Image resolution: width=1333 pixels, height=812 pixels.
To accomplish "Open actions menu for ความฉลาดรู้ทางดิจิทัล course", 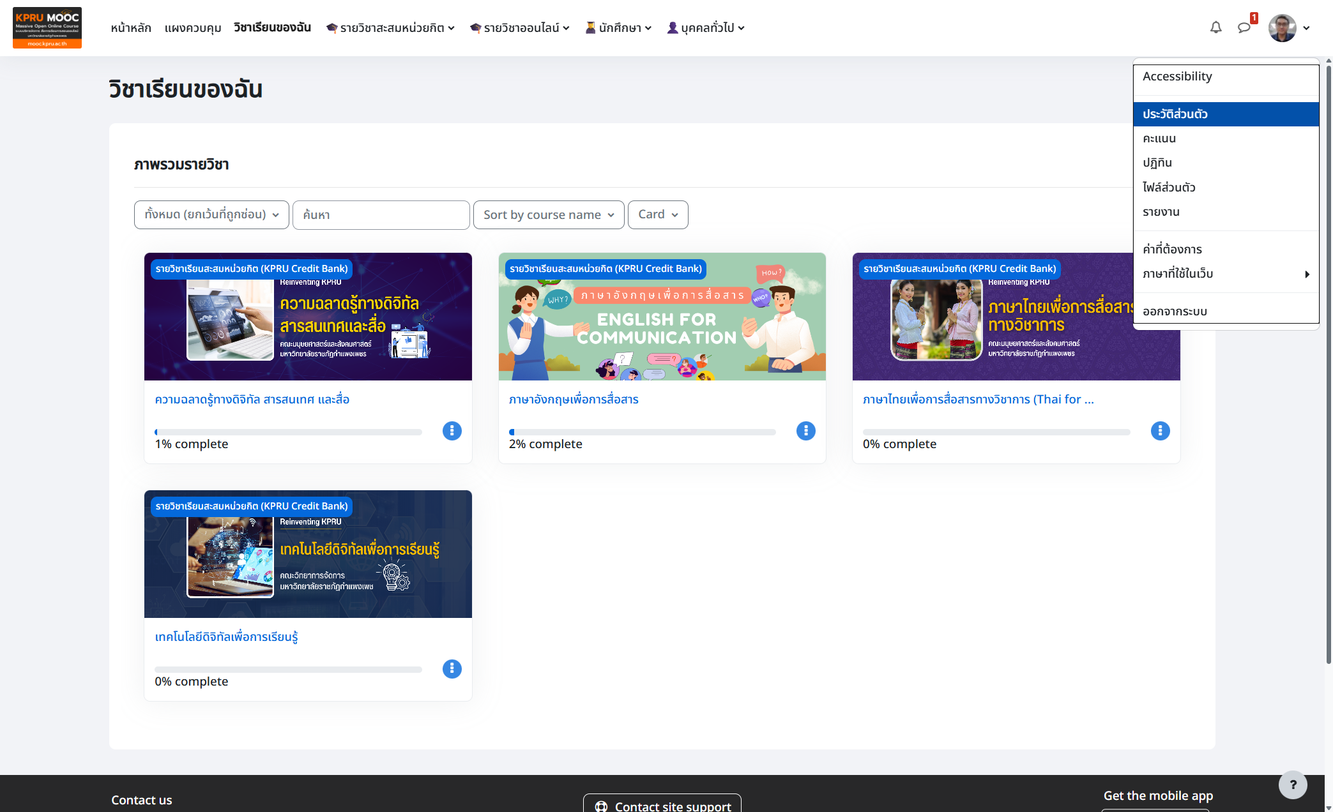I will pyautogui.click(x=452, y=431).
